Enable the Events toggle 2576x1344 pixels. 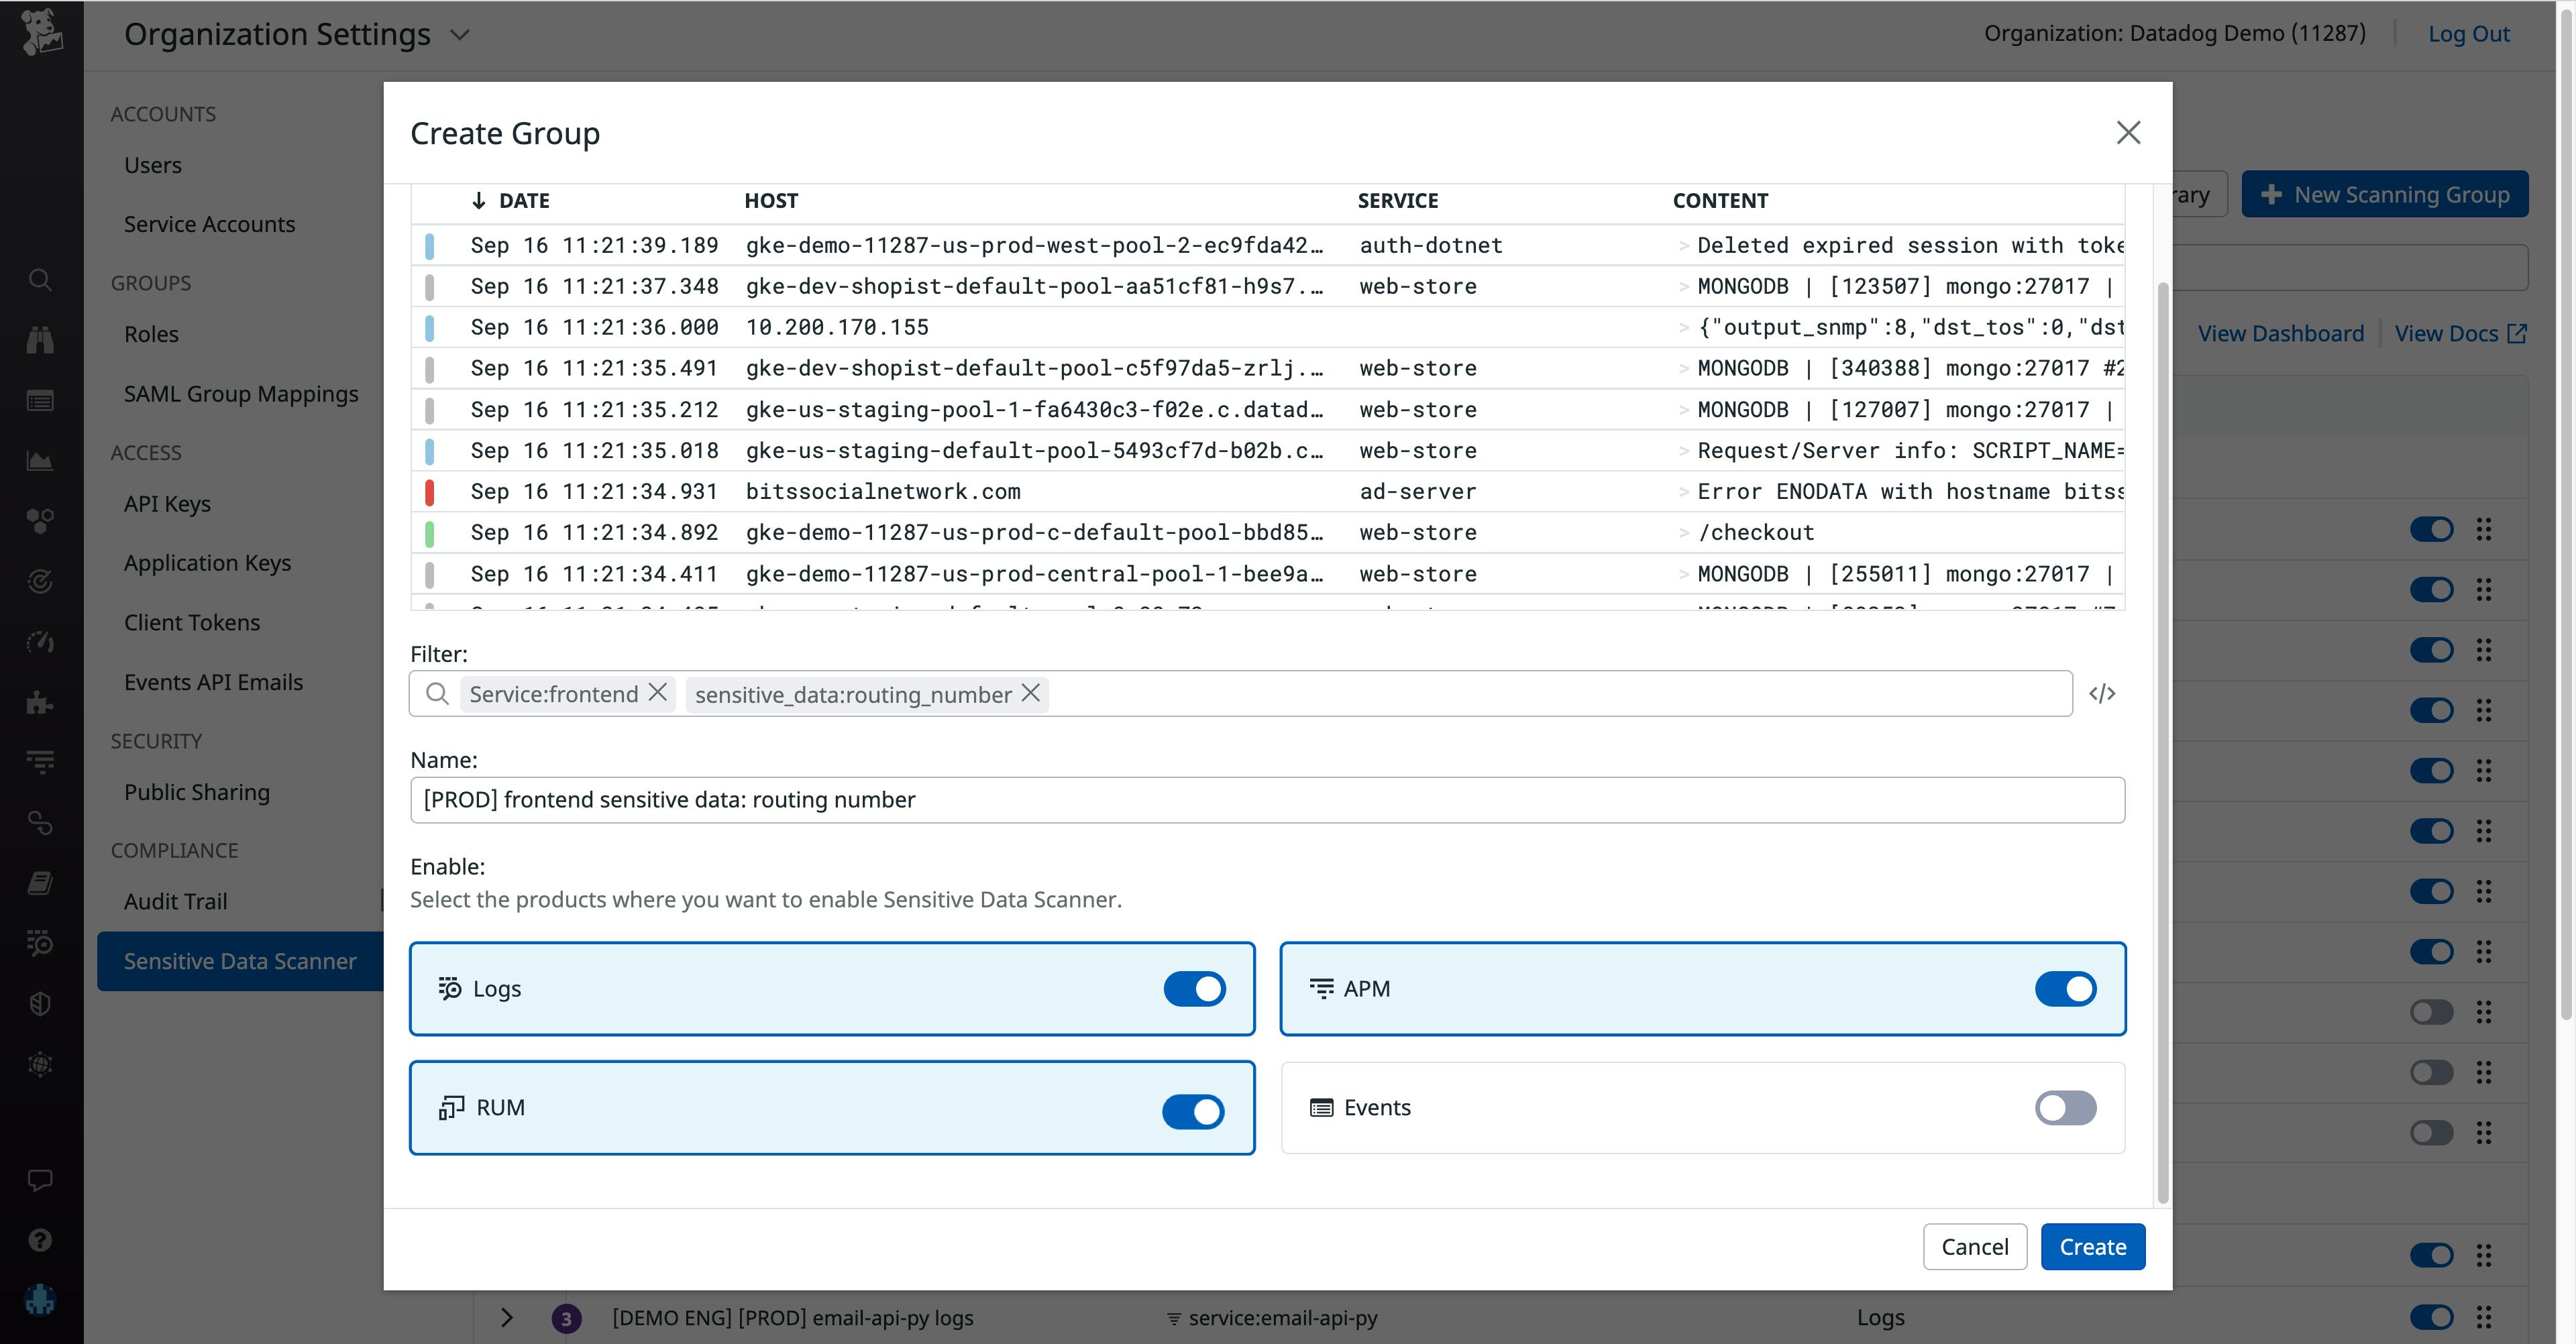pyautogui.click(x=2066, y=1108)
